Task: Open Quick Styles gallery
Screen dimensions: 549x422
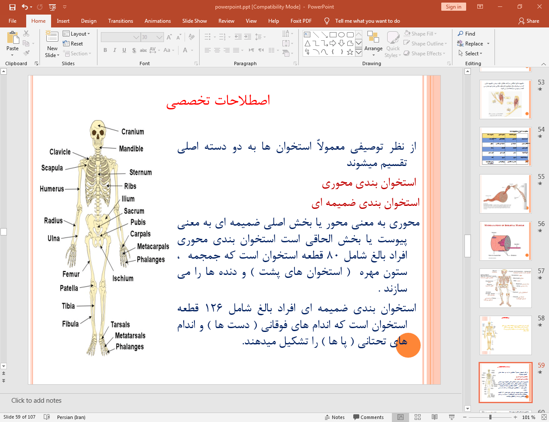Action: (x=393, y=44)
